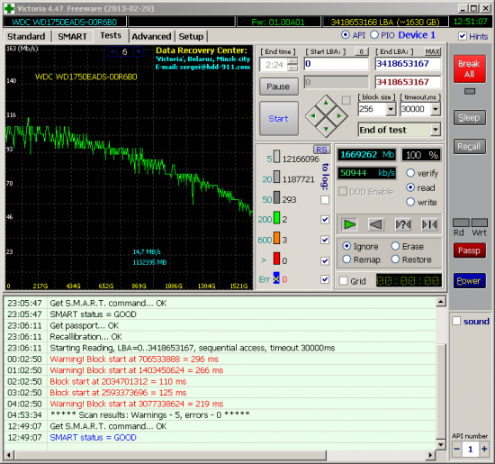Toggle the Hints checkbox

[463, 36]
